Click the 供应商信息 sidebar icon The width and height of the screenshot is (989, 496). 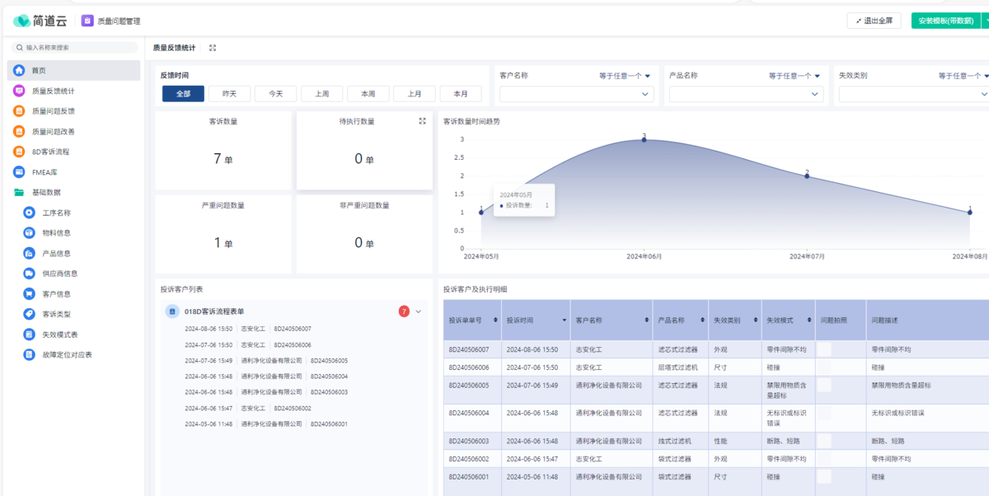[x=30, y=274]
